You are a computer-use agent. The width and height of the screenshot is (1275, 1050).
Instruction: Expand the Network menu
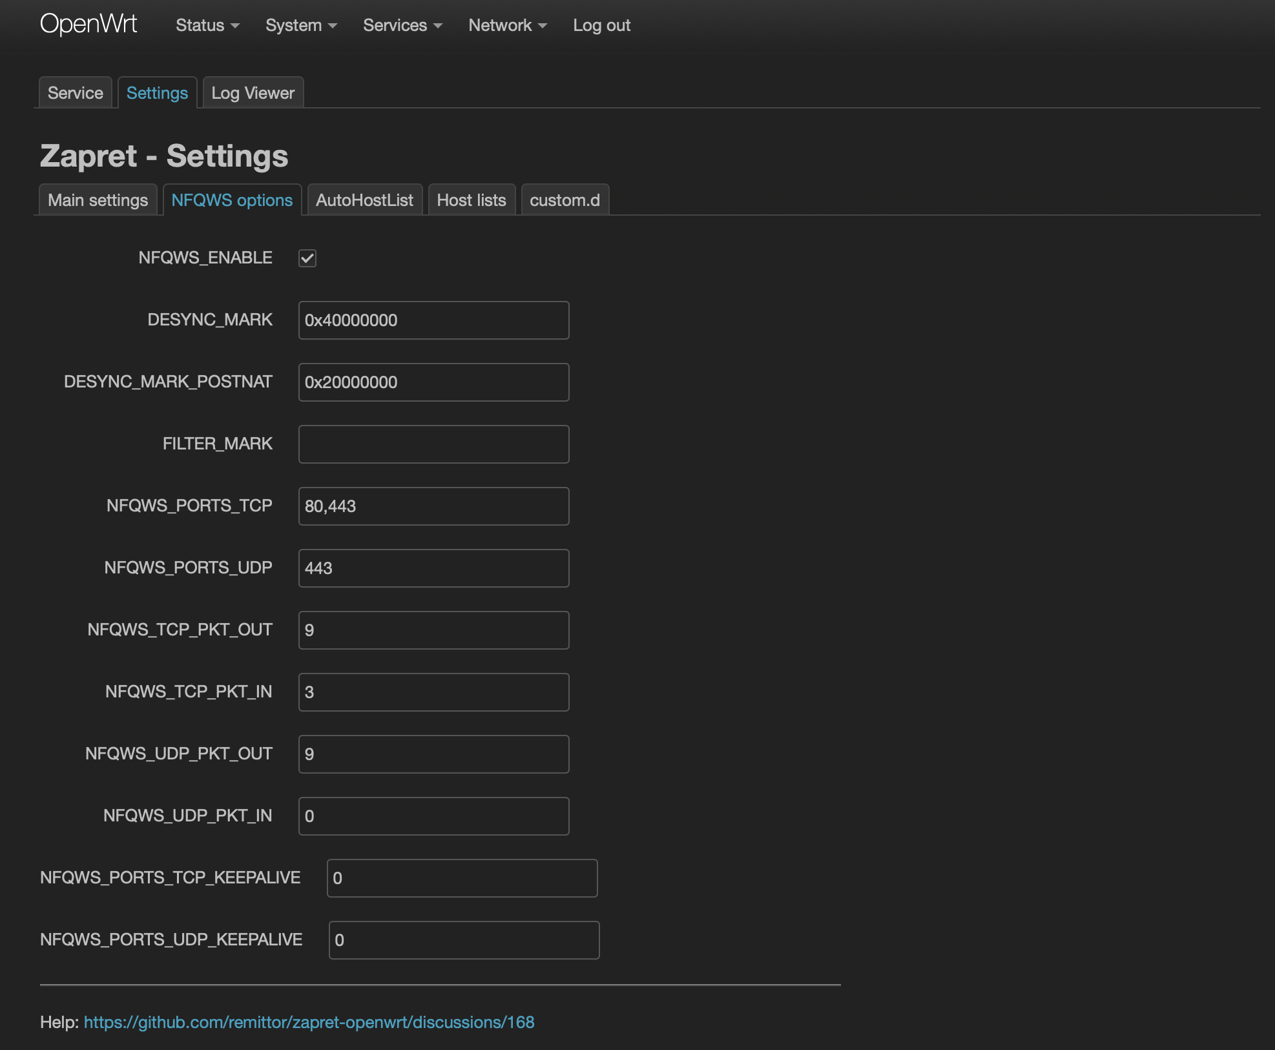tap(508, 25)
